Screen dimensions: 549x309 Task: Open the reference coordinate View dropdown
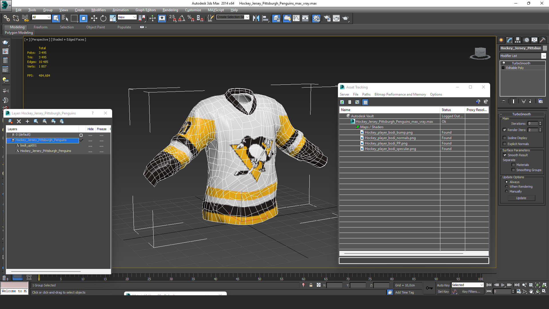click(x=127, y=17)
